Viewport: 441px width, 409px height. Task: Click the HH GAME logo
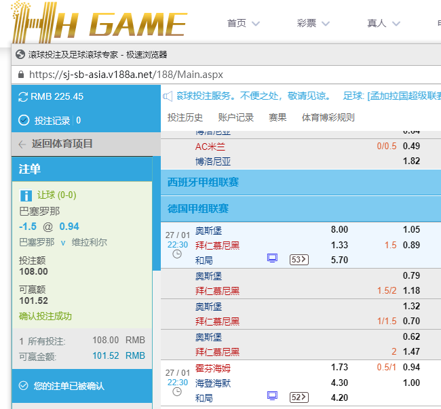point(99,22)
